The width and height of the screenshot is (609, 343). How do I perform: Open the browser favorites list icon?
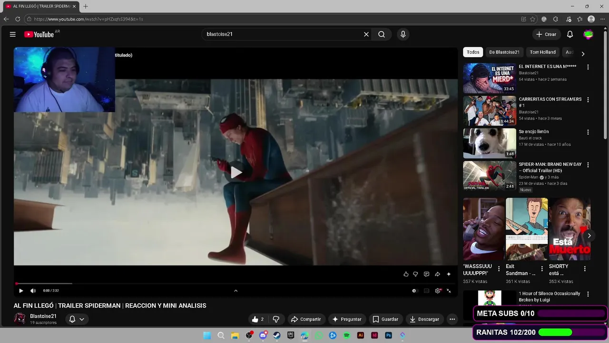tap(580, 19)
